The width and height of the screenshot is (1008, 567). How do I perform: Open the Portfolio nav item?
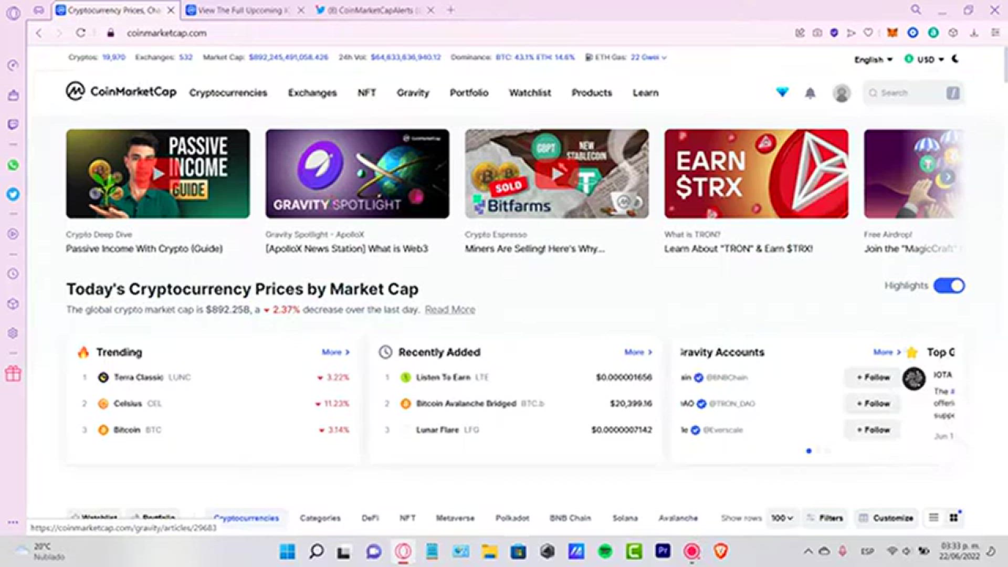click(x=469, y=93)
